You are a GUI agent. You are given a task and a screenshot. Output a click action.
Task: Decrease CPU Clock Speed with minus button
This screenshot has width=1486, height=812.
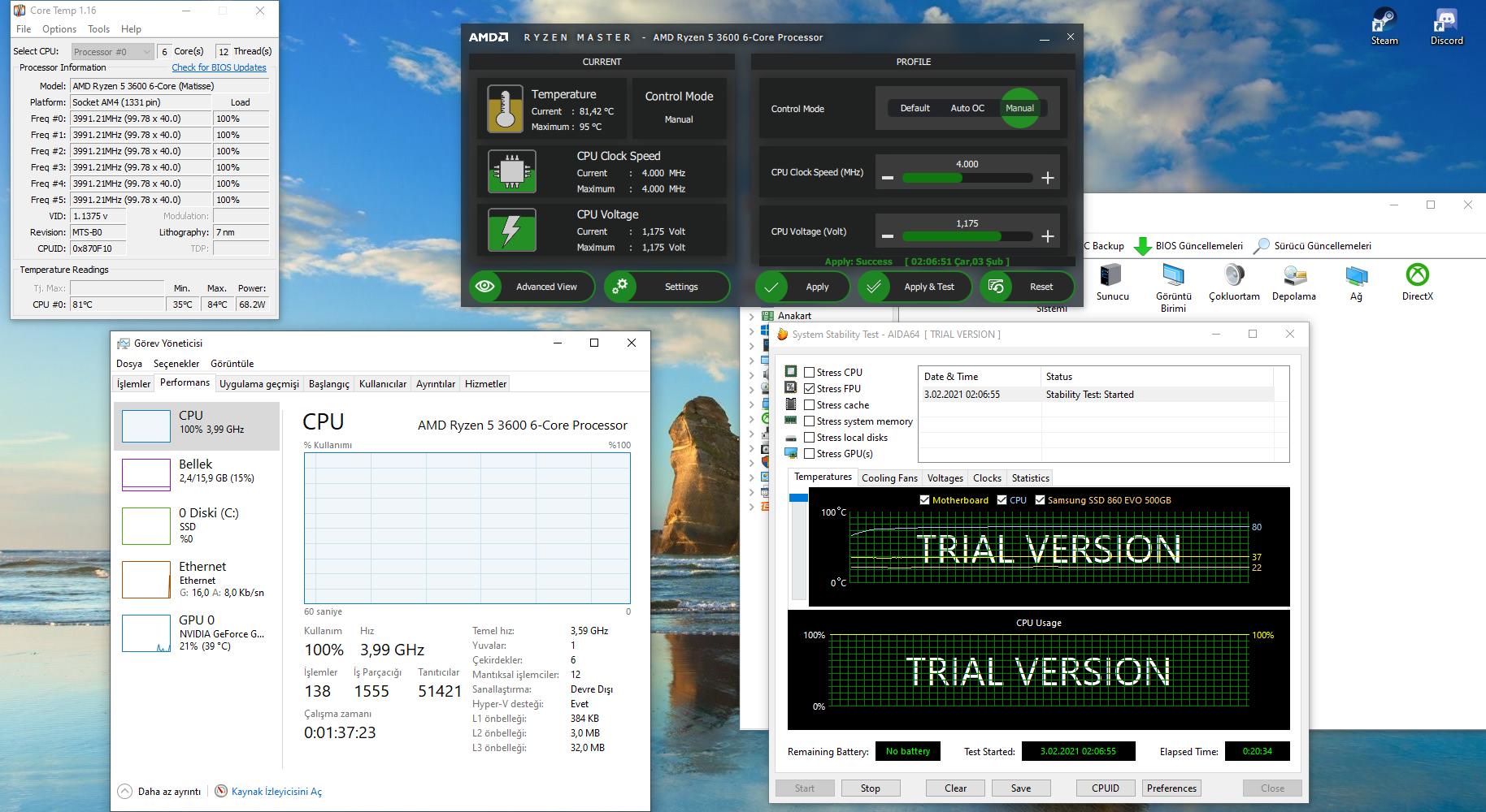(888, 178)
